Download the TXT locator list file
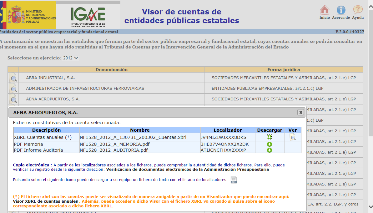The image size is (373, 213). (234, 180)
